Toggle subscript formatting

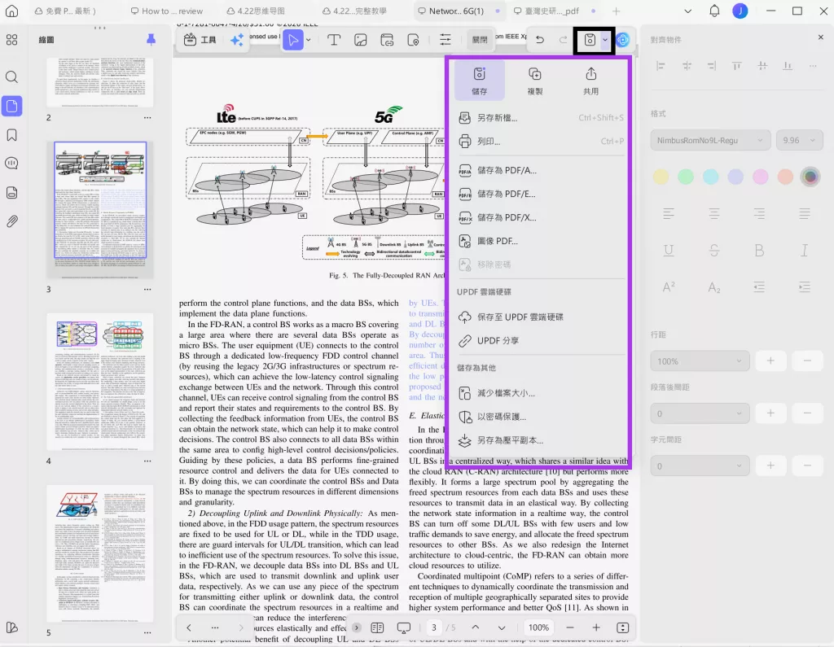[x=714, y=287]
